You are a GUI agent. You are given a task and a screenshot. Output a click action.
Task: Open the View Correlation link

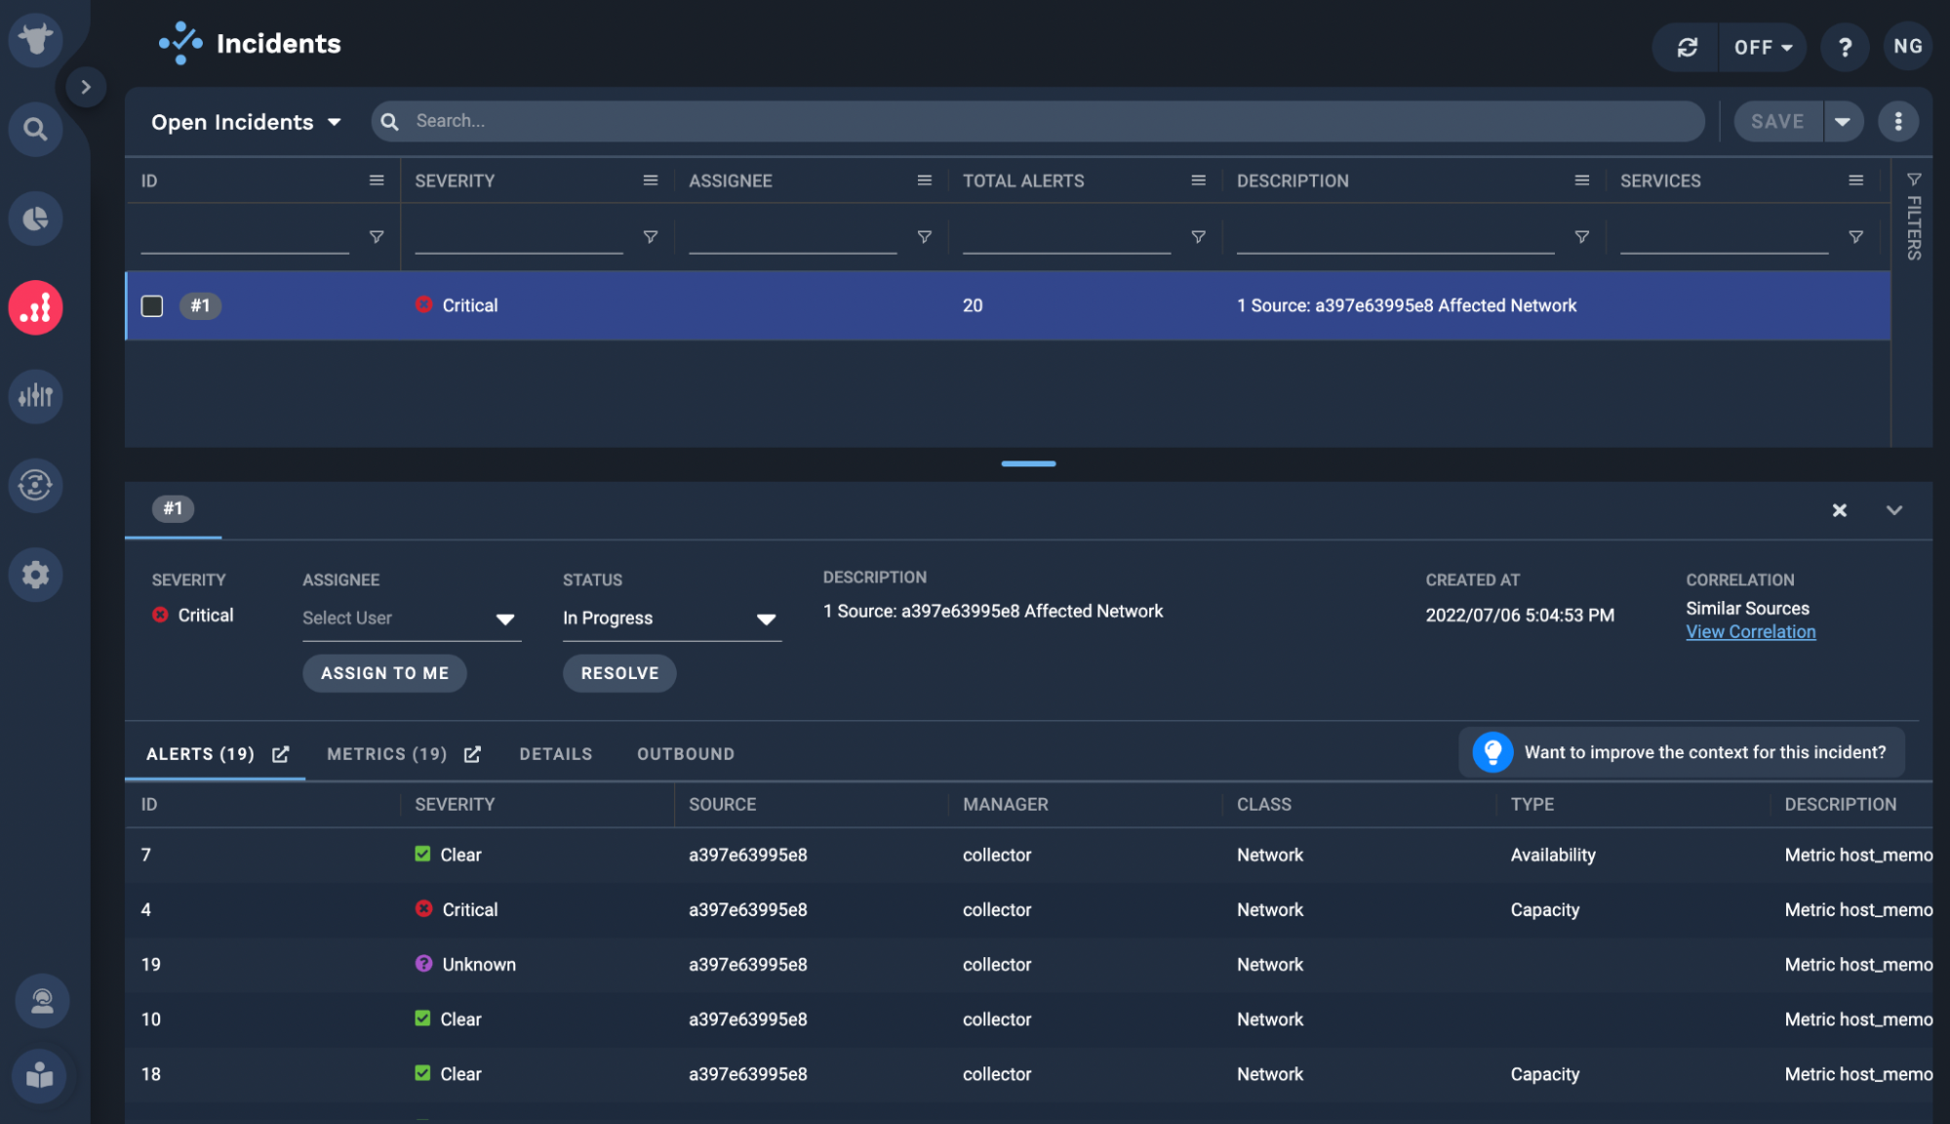point(1749,631)
